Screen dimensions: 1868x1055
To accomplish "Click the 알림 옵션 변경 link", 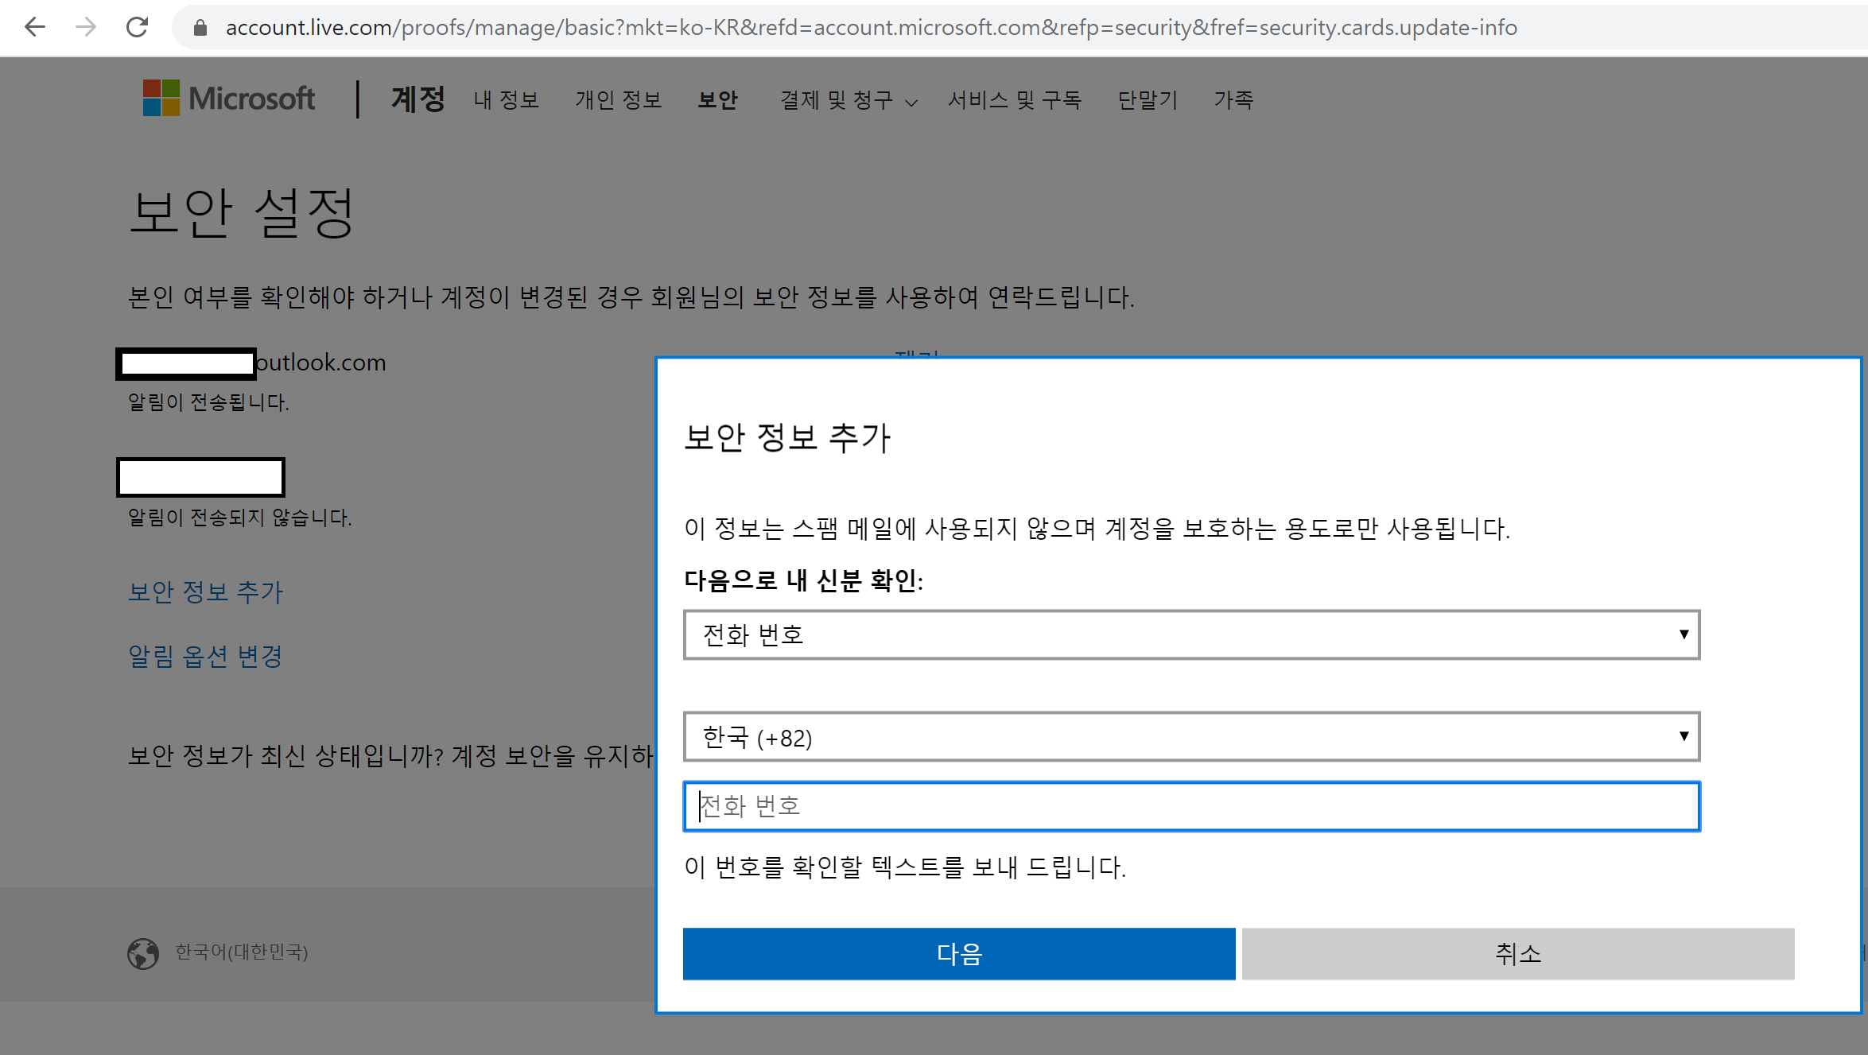I will (205, 656).
